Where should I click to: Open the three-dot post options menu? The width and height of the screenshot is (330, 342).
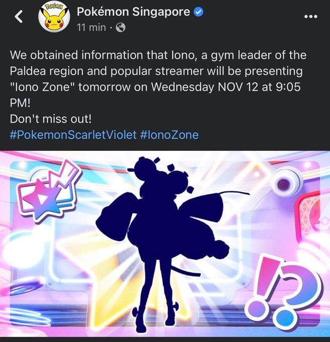click(x=311, y=17)
